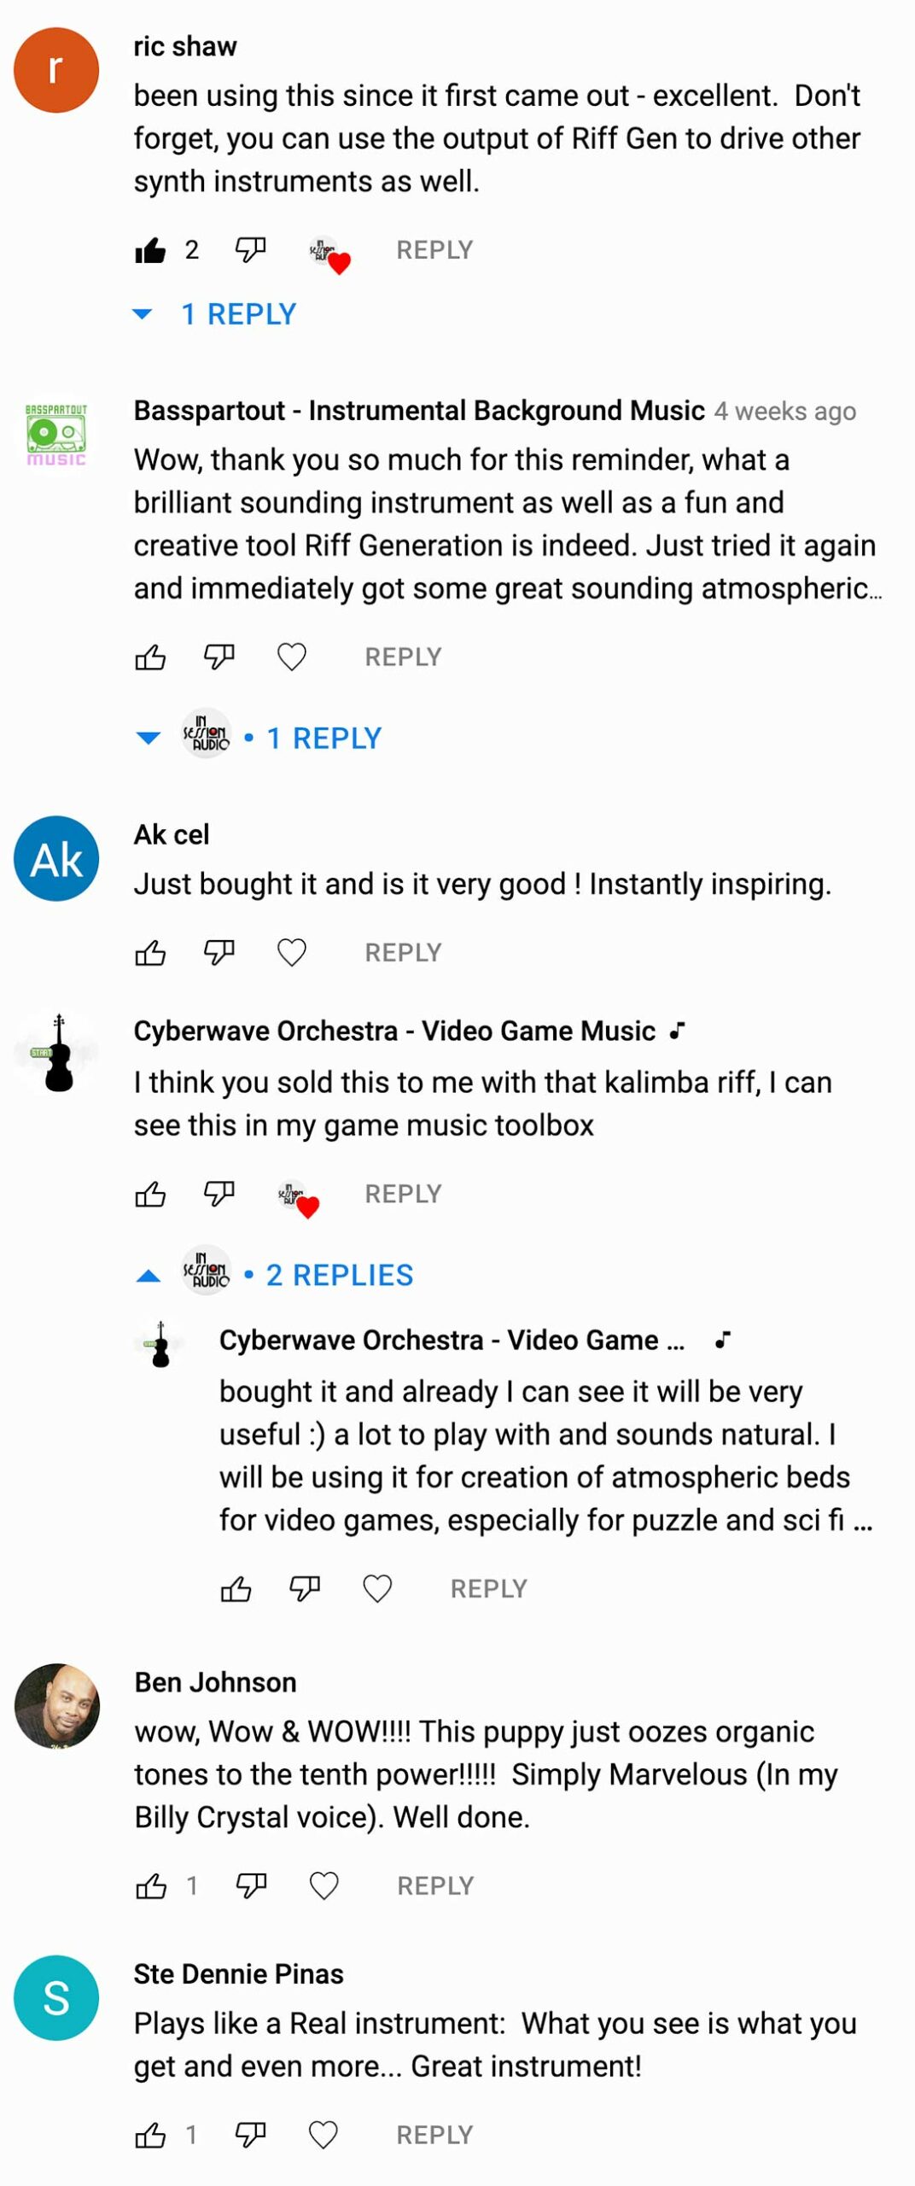Like Ben Johnson's comment
Screen dimensions: 915x2186
point(151,1885)
